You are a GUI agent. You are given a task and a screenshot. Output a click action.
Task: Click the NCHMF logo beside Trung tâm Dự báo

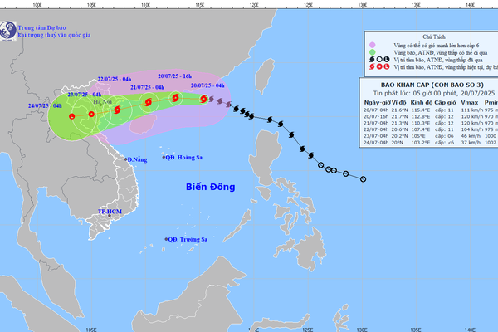pyautogui.click(x=7, y=32)
